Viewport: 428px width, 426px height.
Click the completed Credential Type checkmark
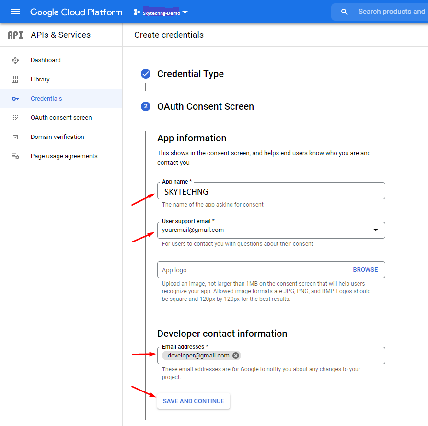146,74
